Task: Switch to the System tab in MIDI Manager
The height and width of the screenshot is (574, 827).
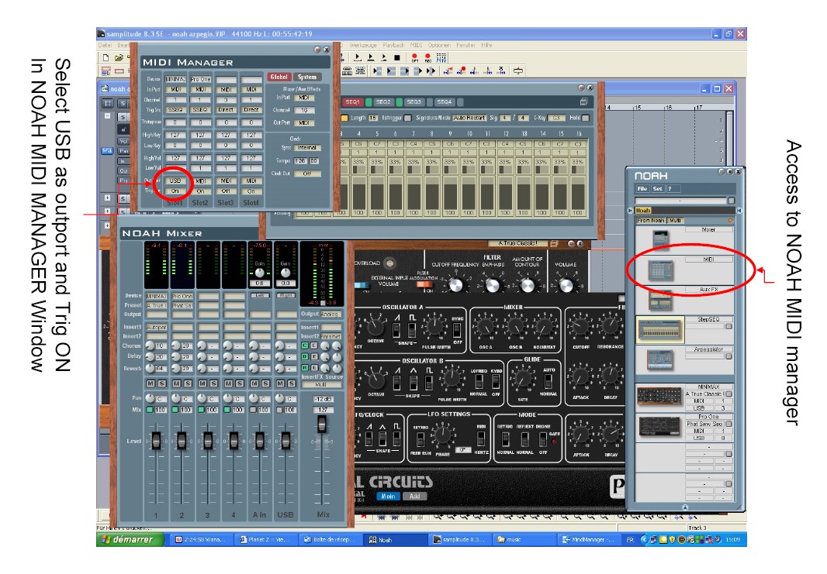Action: point(307,77)
